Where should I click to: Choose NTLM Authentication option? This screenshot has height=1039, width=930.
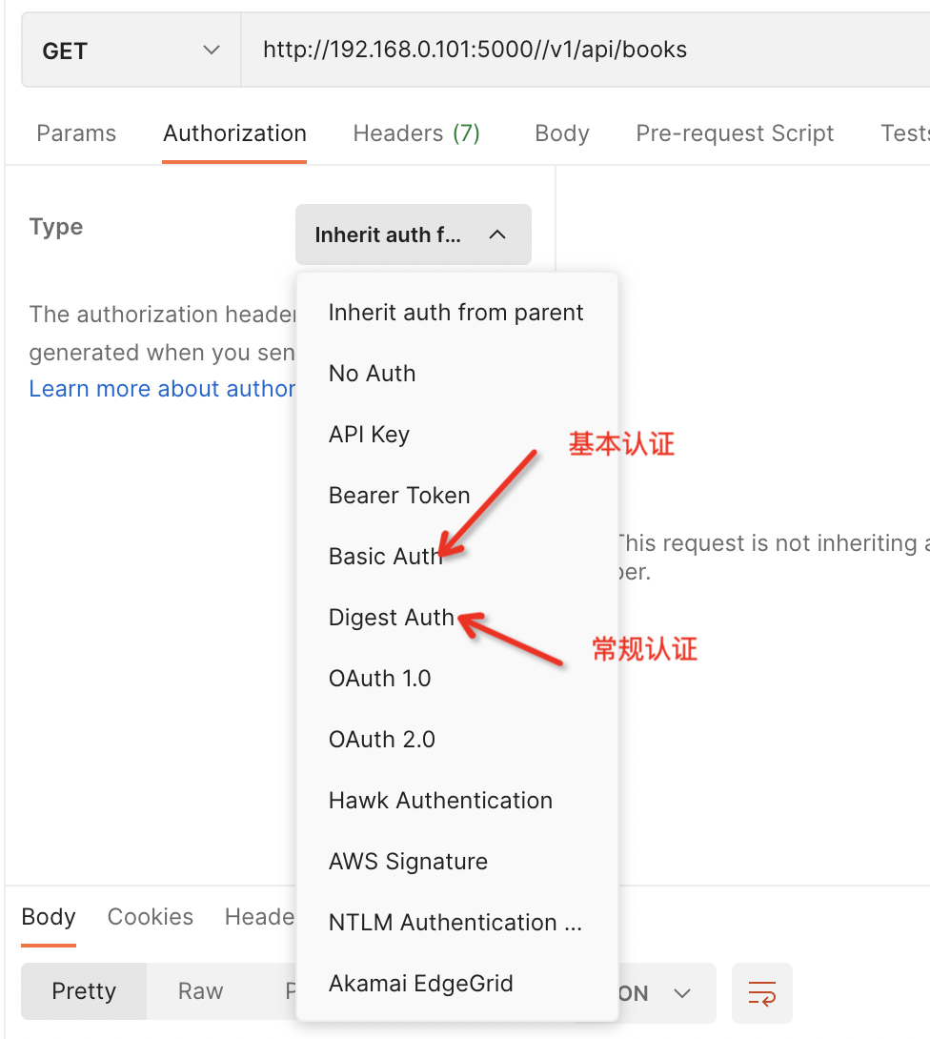(x=456, y=922)
